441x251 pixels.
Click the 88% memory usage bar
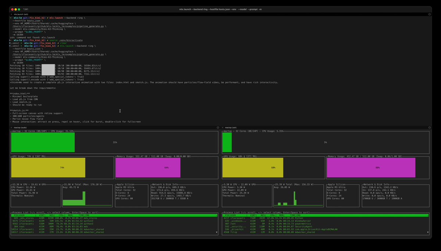click(371, 168)
